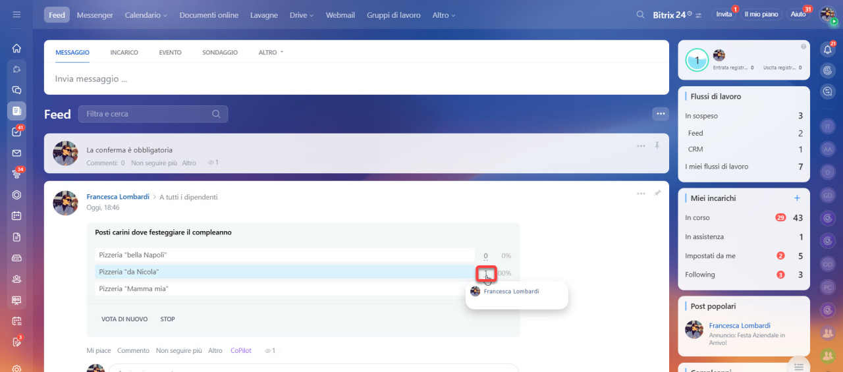This screenshot has height=372, width=843.
Task: Select the EVENTO composer tab
Action: [x=170, y=52]
